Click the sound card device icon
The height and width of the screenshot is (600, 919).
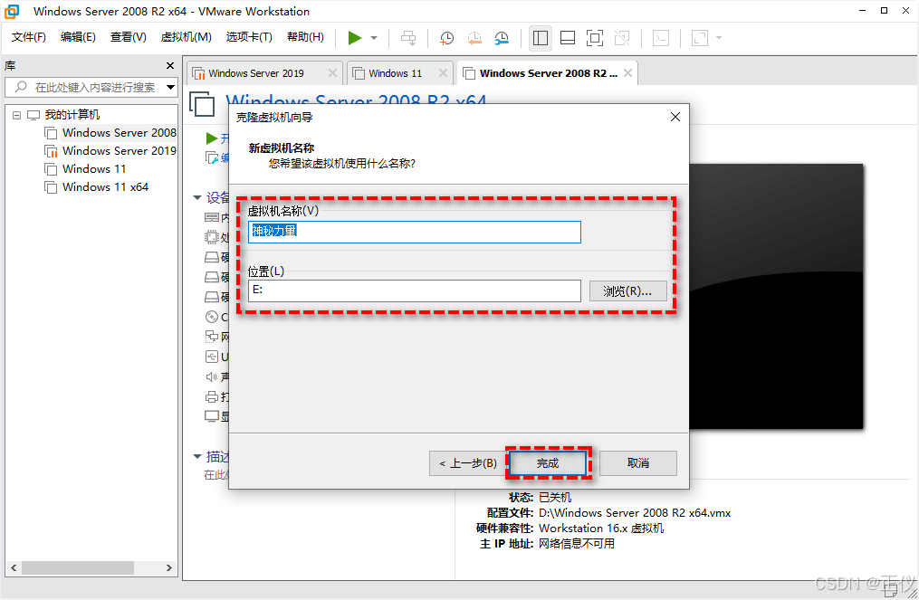(212, 376)
